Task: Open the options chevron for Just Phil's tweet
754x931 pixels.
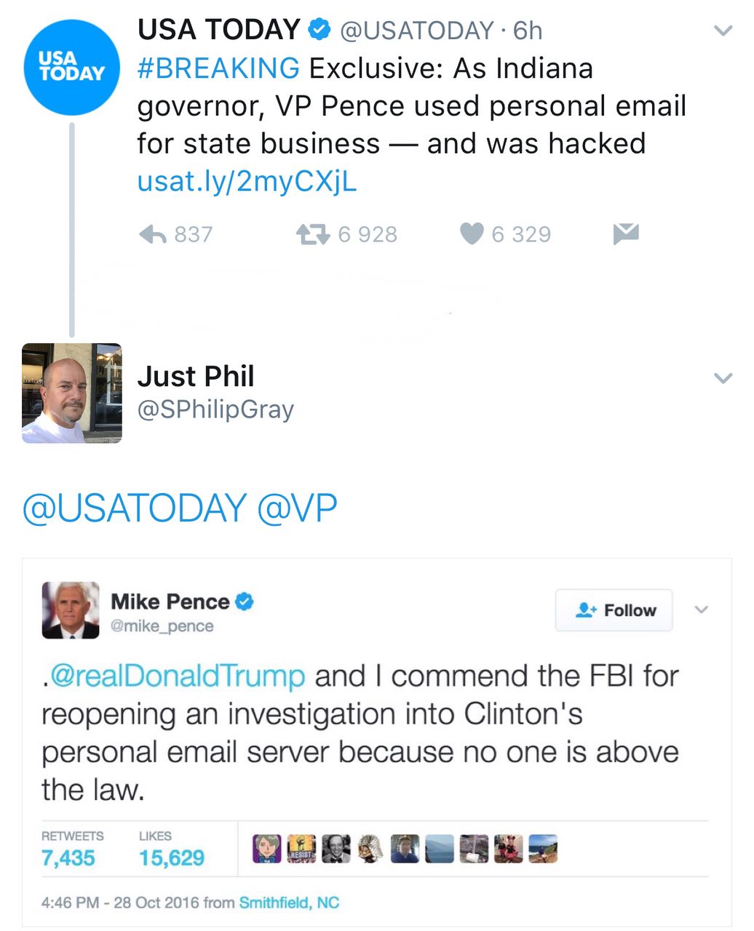Action: (723, 378)
